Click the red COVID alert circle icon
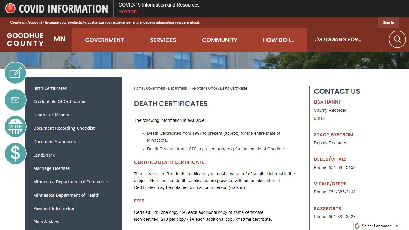The width and height of the screenshot is (409, 230). pos(10,8)
